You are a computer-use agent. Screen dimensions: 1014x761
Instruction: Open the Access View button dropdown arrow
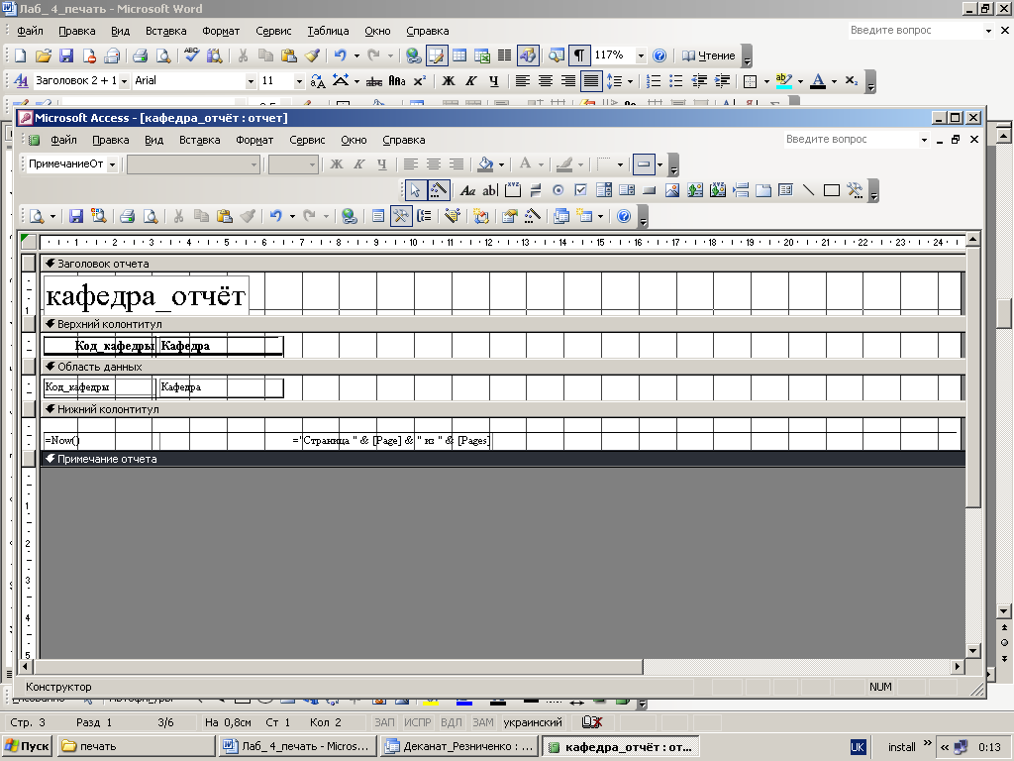pyautogui.click(x=52, y=216)
